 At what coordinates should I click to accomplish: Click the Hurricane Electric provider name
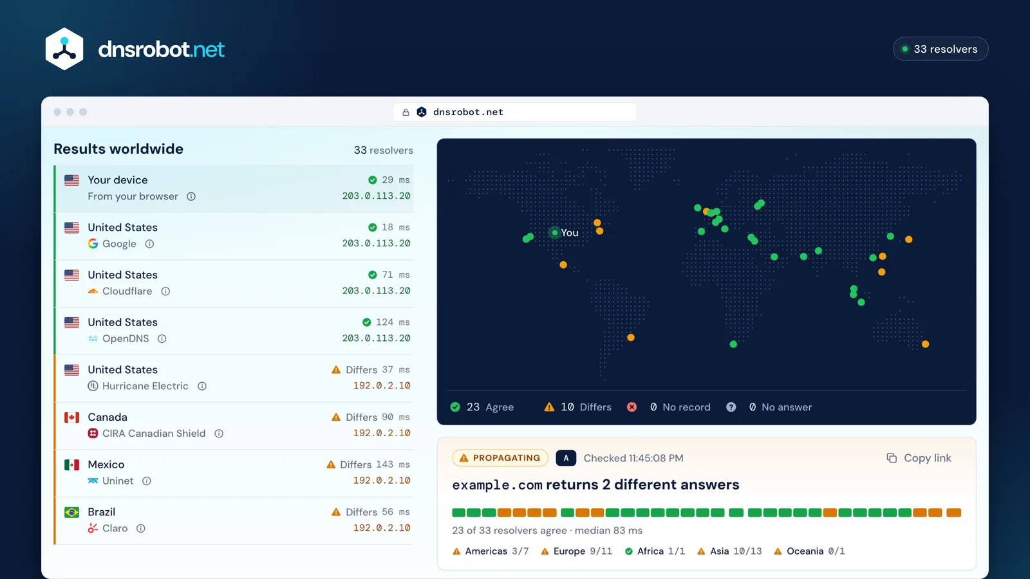coord(145,386)
